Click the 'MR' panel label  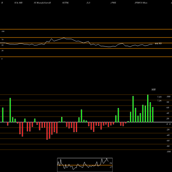pyautogui.click(x=153, y=89)
